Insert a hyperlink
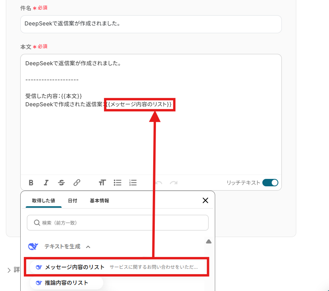 (x=77, y=182)
